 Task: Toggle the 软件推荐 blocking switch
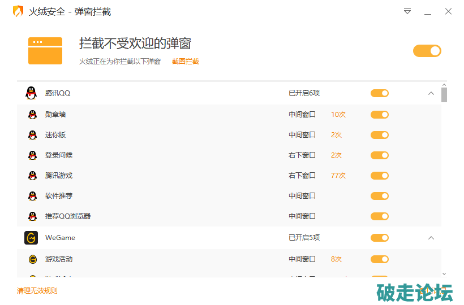pyautogui.click(x=380, y=196)
